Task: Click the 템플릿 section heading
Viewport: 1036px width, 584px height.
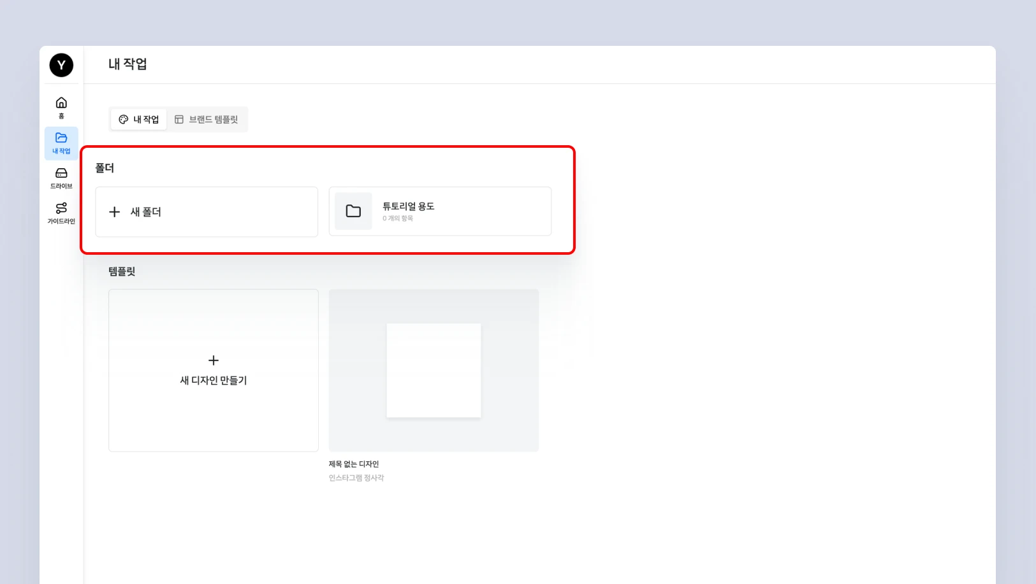Action: [122, 271]
